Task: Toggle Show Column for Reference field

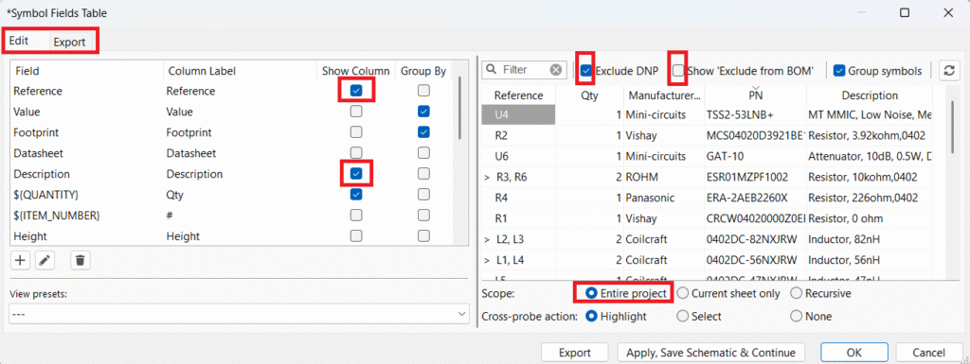Action: click(x=356, y=91)
